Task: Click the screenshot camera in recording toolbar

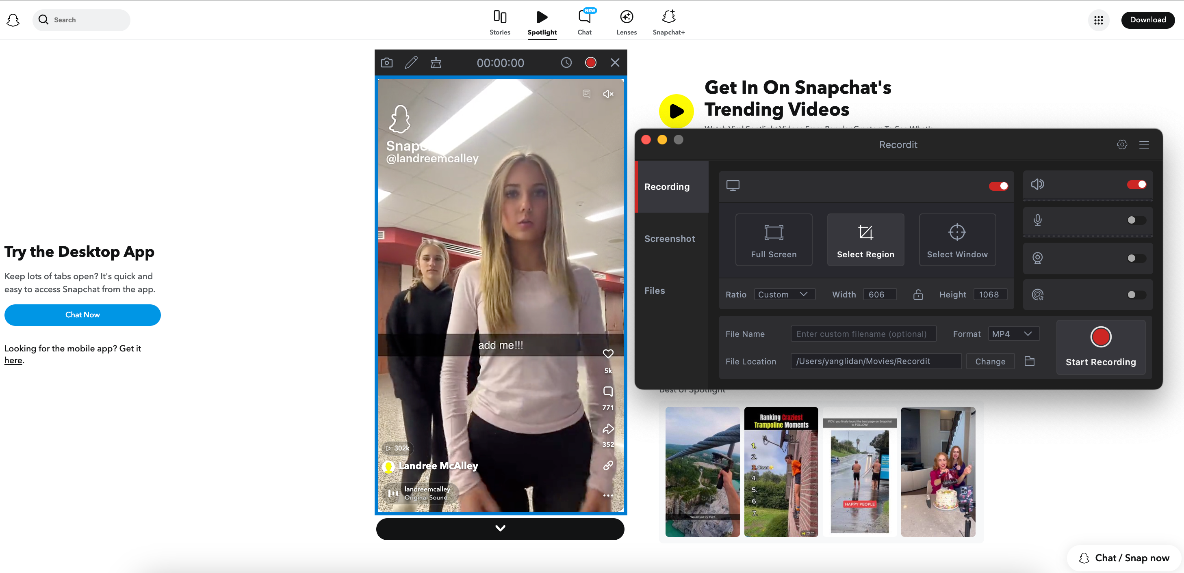Action: click(386, 62)
